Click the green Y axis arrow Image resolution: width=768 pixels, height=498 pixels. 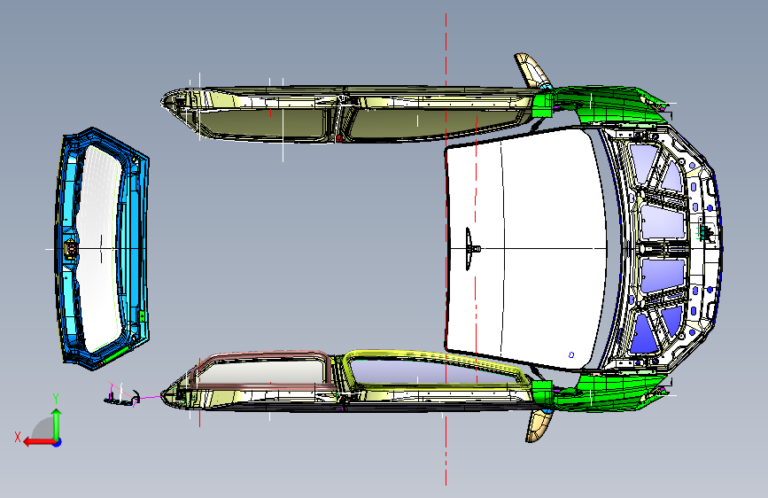pos(57,424)
